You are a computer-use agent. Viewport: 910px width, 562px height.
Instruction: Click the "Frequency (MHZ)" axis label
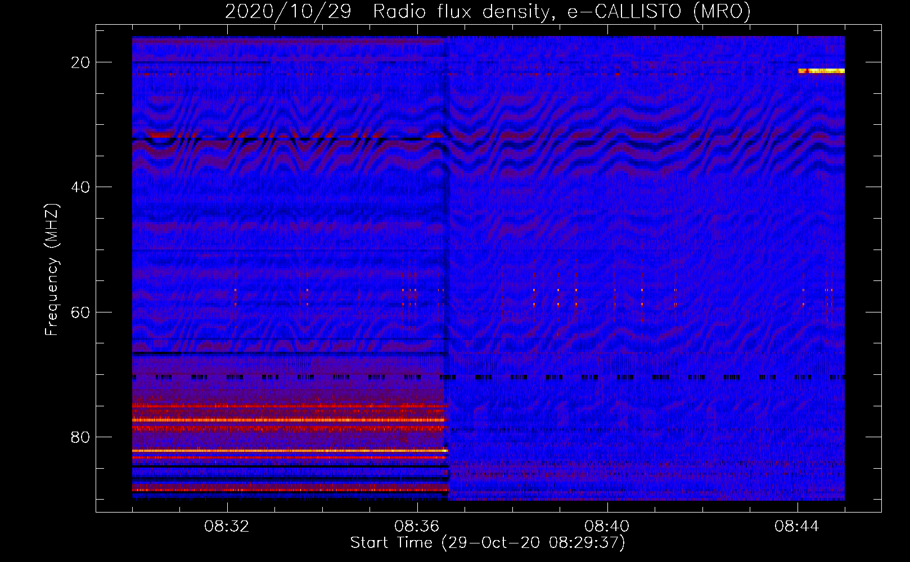(x=52, y=270)
